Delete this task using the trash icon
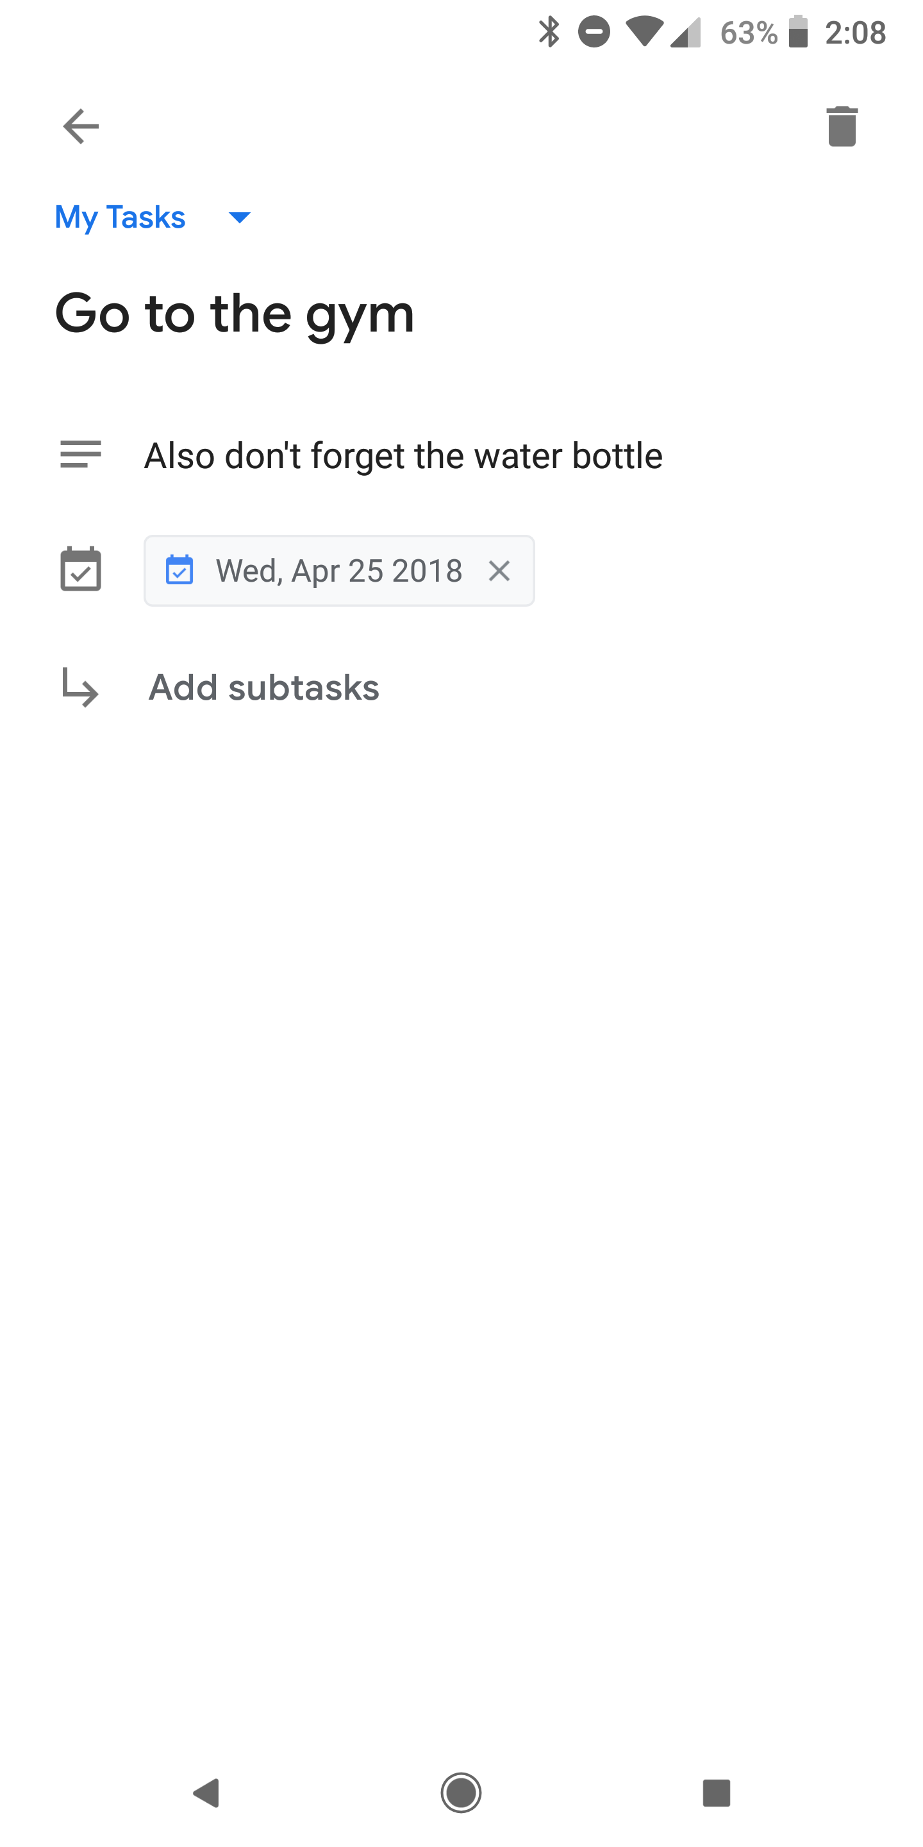 click(x=842, y=128)
